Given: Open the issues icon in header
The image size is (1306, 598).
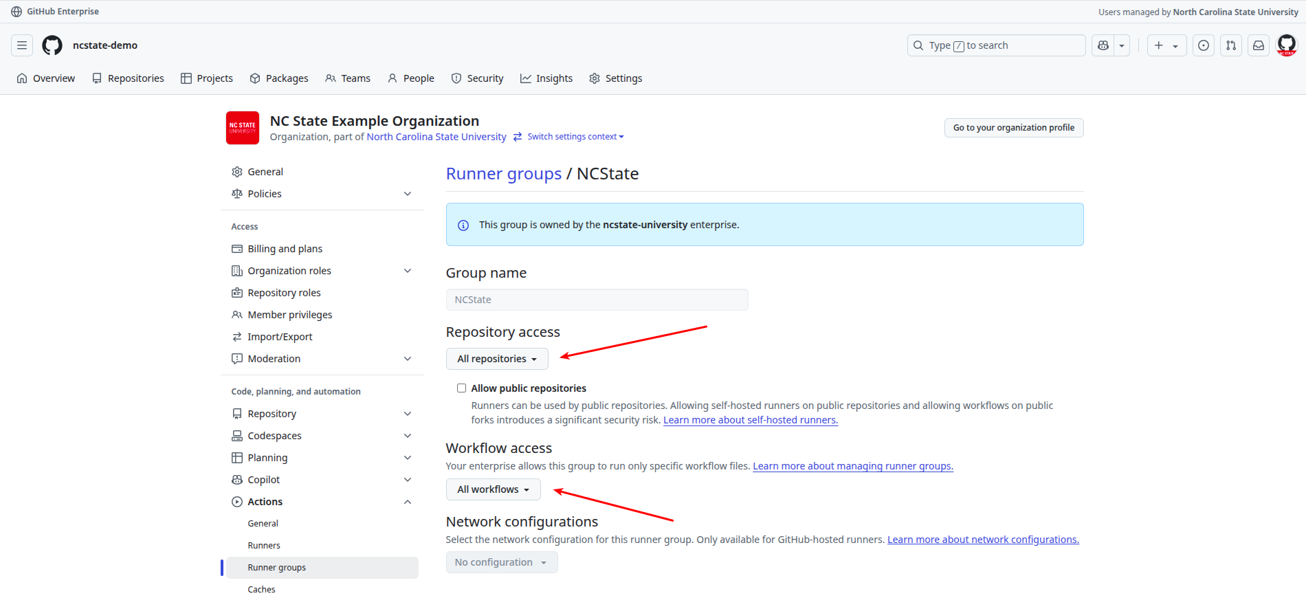Looking at the screenshot, I should [x=1204, y=45].
